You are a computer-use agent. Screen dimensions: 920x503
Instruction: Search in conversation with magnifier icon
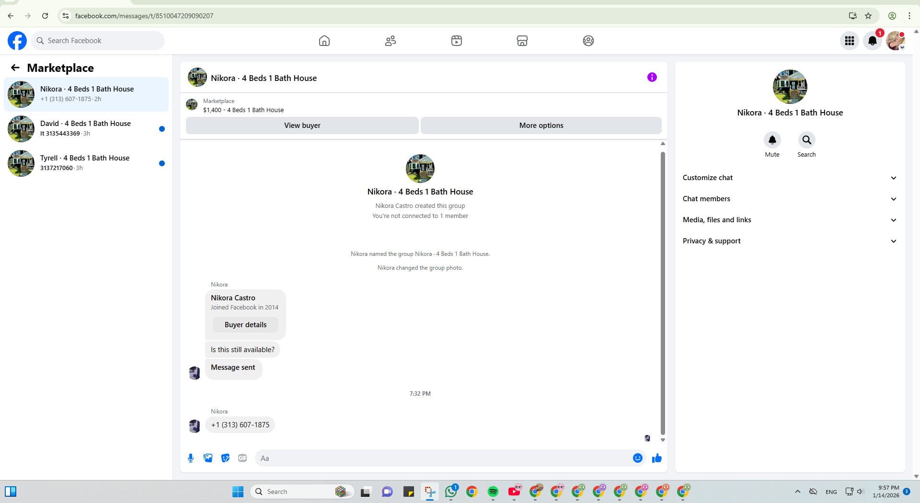(806, 140)
